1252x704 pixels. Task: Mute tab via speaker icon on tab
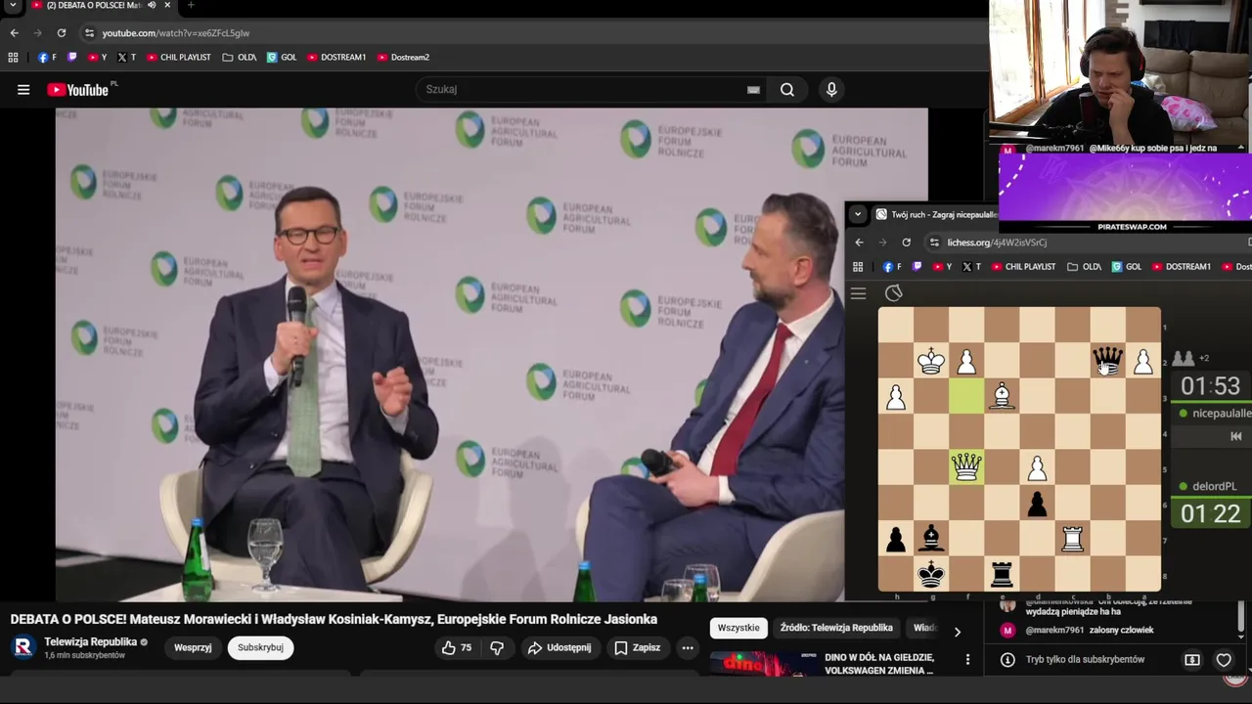click(152, 6)
